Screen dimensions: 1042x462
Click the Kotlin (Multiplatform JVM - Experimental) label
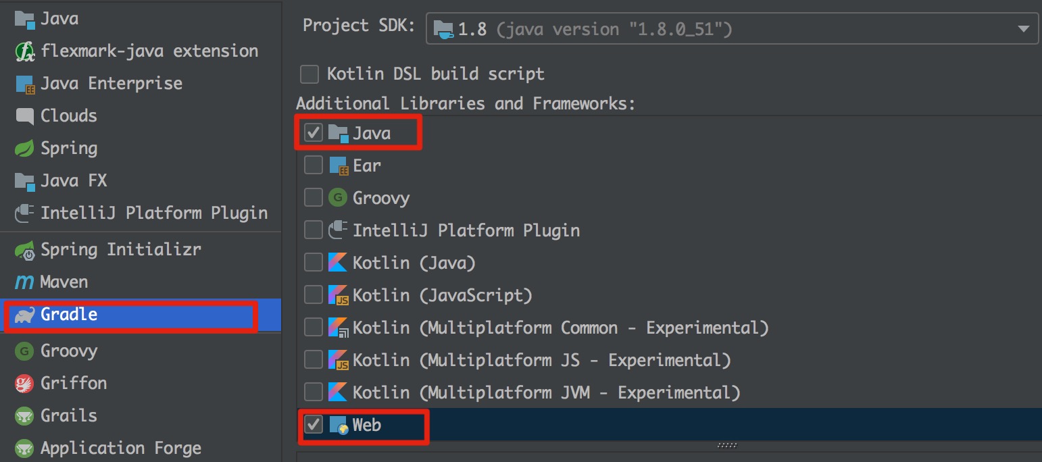pyautogui.click(x=547, y=392)
